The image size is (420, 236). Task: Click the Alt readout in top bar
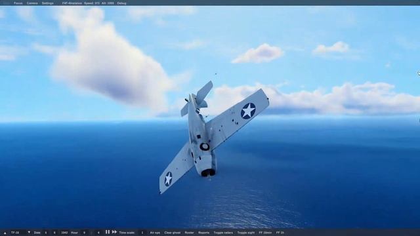click(x=108, y=3)
